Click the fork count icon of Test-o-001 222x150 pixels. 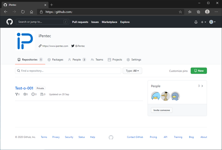pos(17,94)
